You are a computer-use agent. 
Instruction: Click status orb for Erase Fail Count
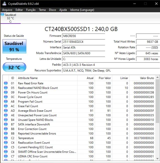coord(6,106)
